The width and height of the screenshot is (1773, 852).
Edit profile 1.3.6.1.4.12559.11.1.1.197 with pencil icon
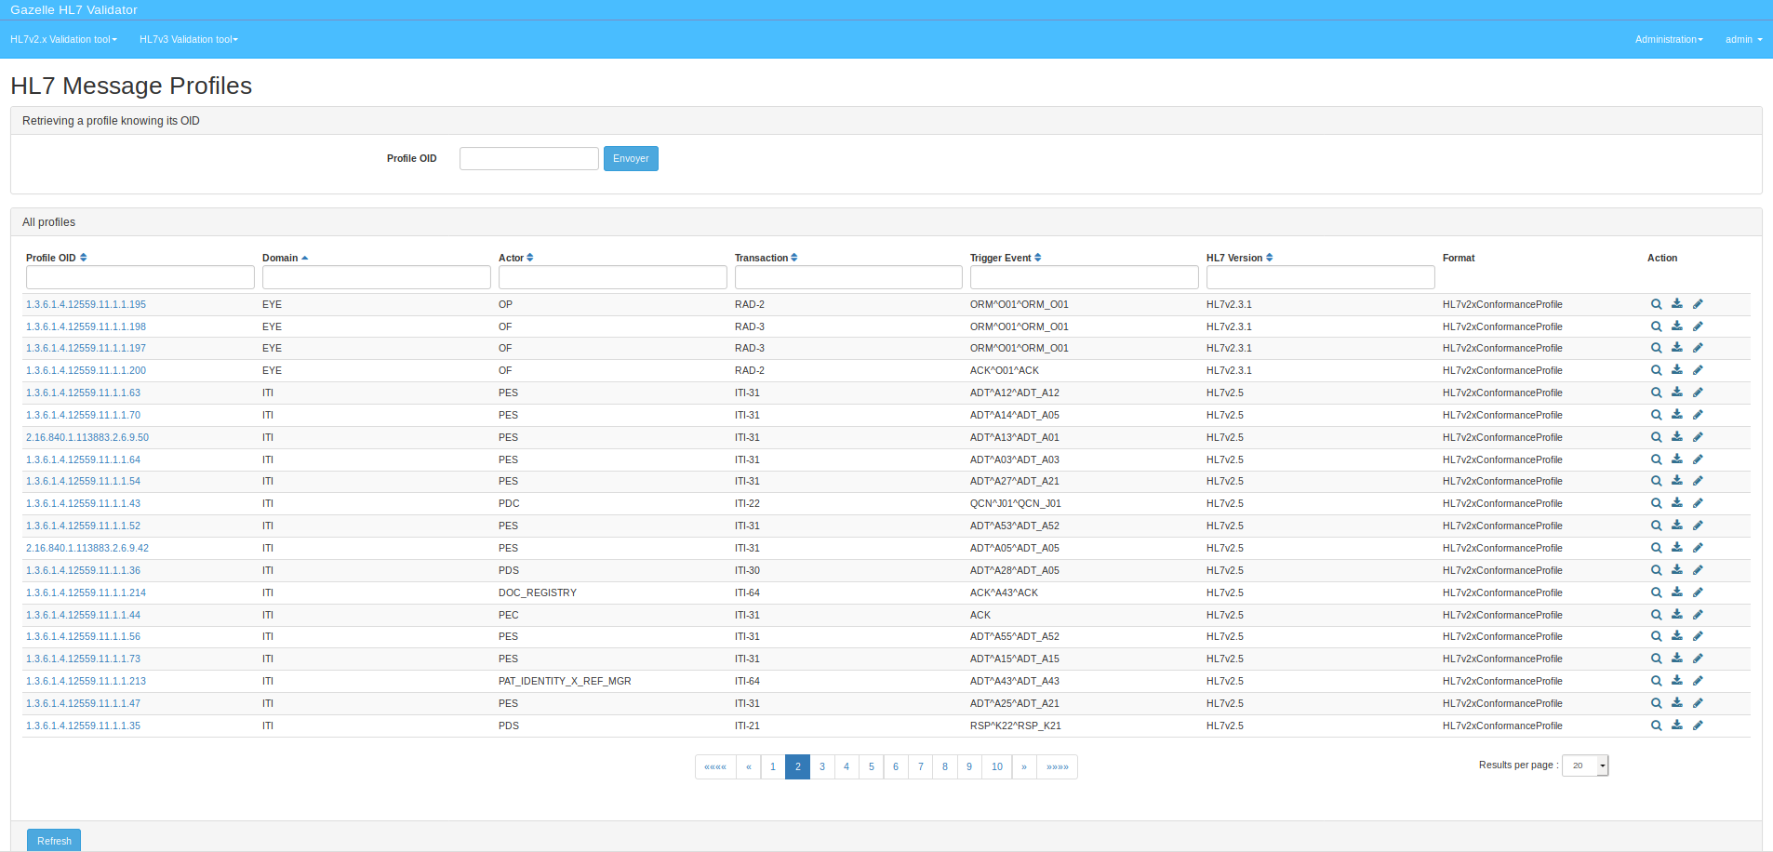coord(1698,348)
